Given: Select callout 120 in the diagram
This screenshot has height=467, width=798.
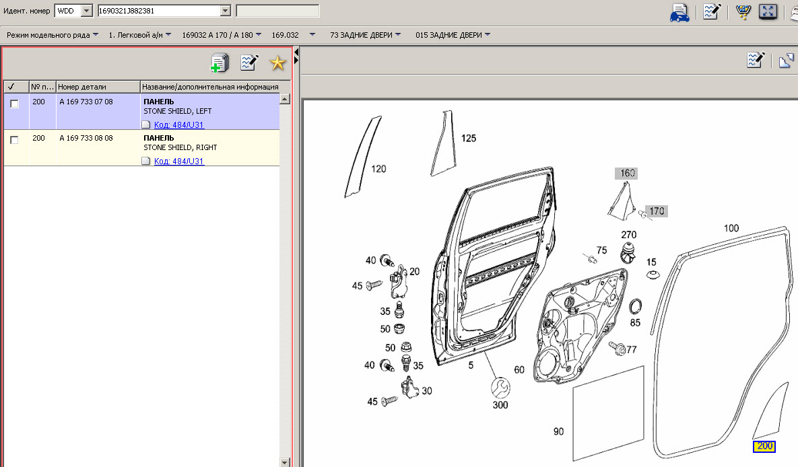Looking at the screenshot, I should pos(378,169).
